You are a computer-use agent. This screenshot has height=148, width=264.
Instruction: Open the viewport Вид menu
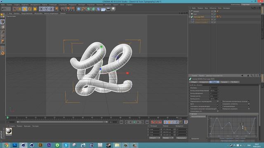[x=10, y=14]
